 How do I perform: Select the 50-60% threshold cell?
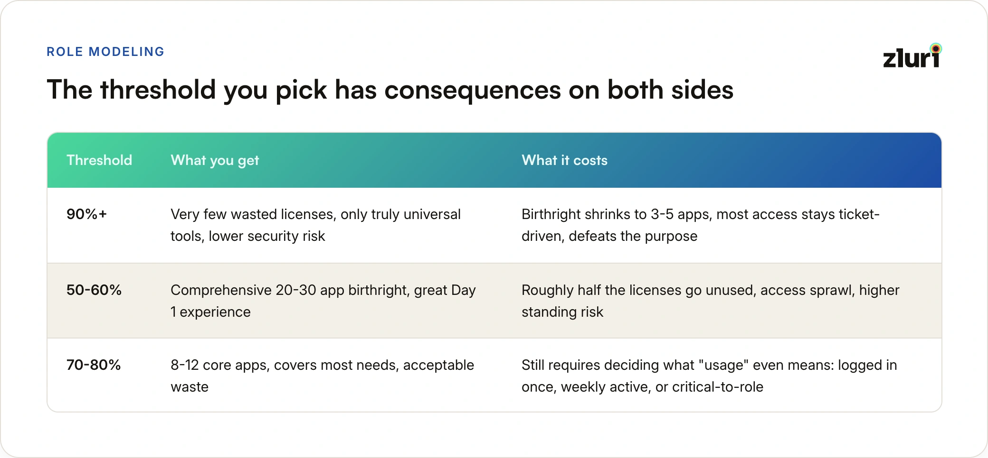point(94,290)
